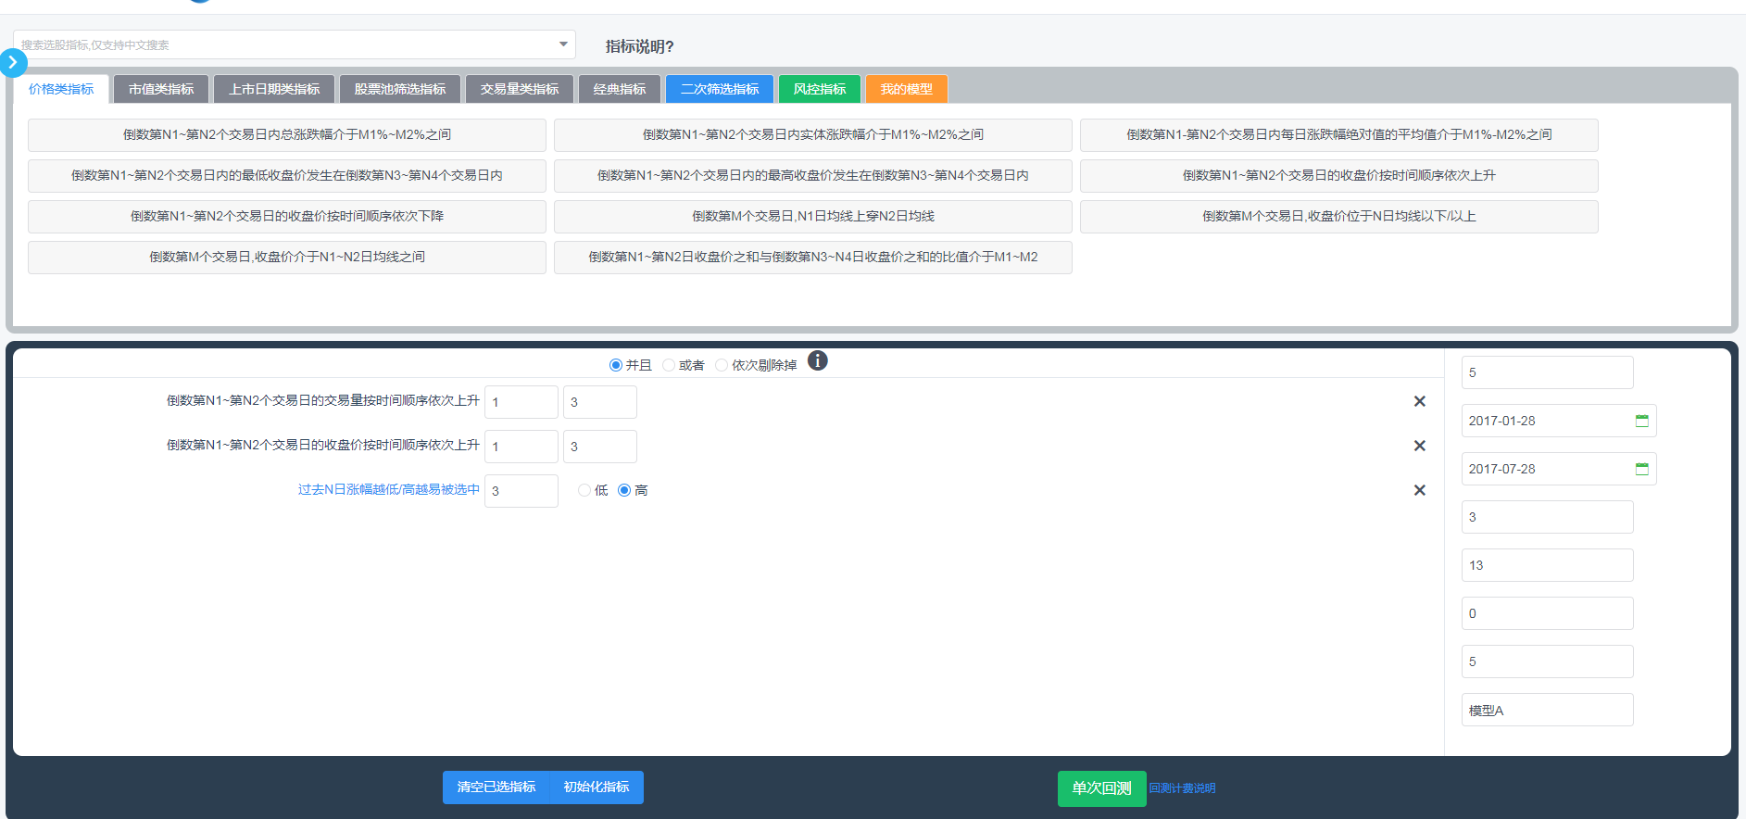Edit N2 field of 交易量依次上升 row

600,402
